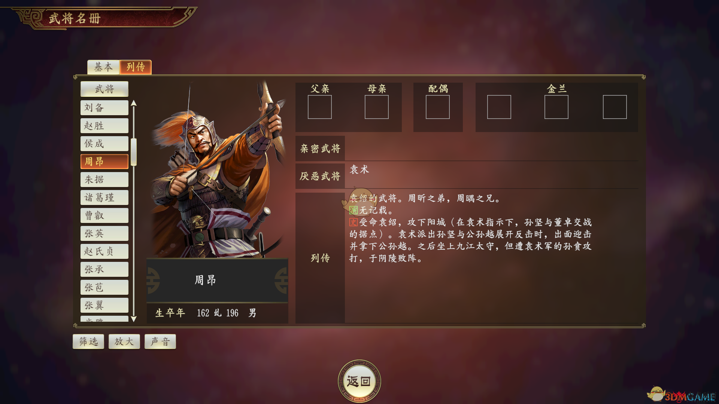Click the 配偶 empty portrait slot

[x=438, y=107]
